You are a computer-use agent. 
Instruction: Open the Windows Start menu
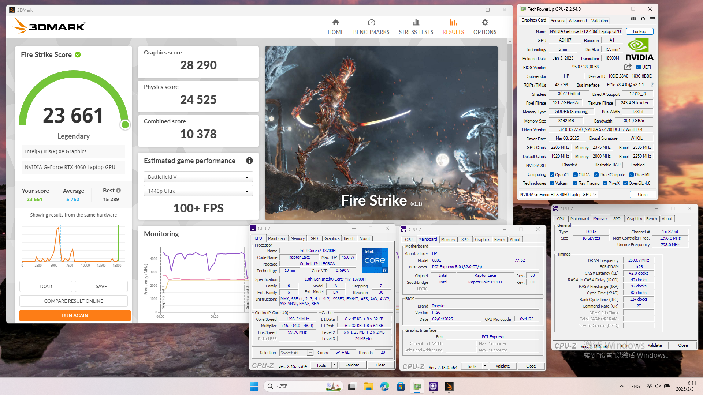tap(254, 386)
